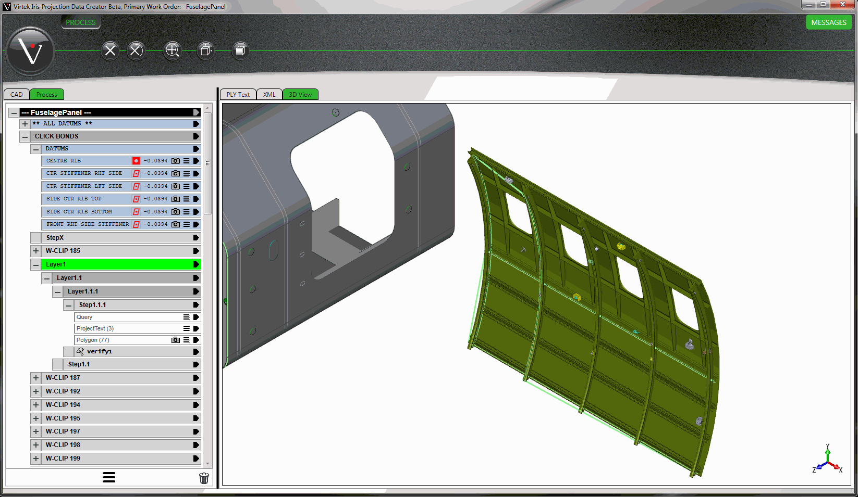Toggle red datum marker on FRONT RHT SIDE STIFFENER
Viewport: 858px width, 497px height.
136,224
